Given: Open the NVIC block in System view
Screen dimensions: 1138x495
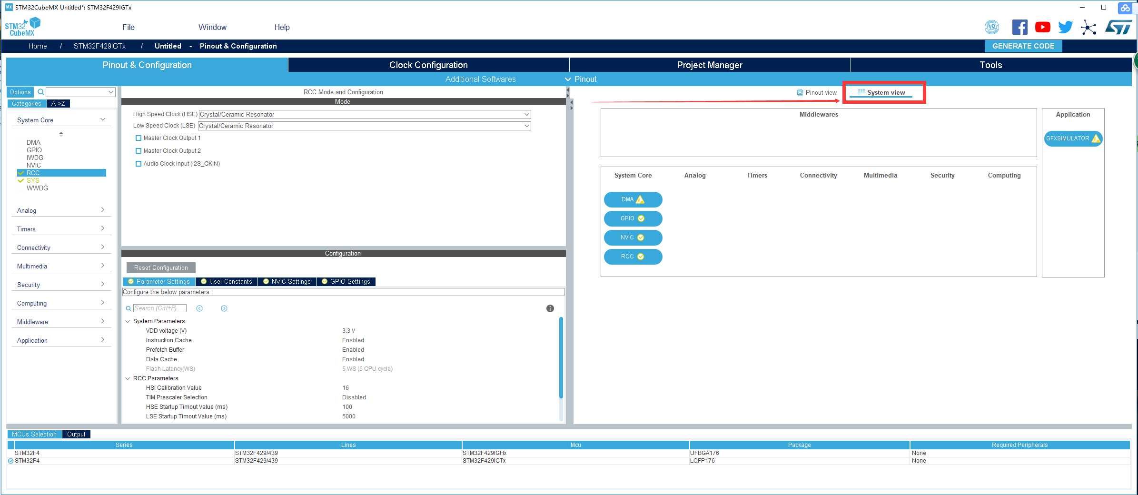Looking at the screenshot, I should tap(633, 238).
